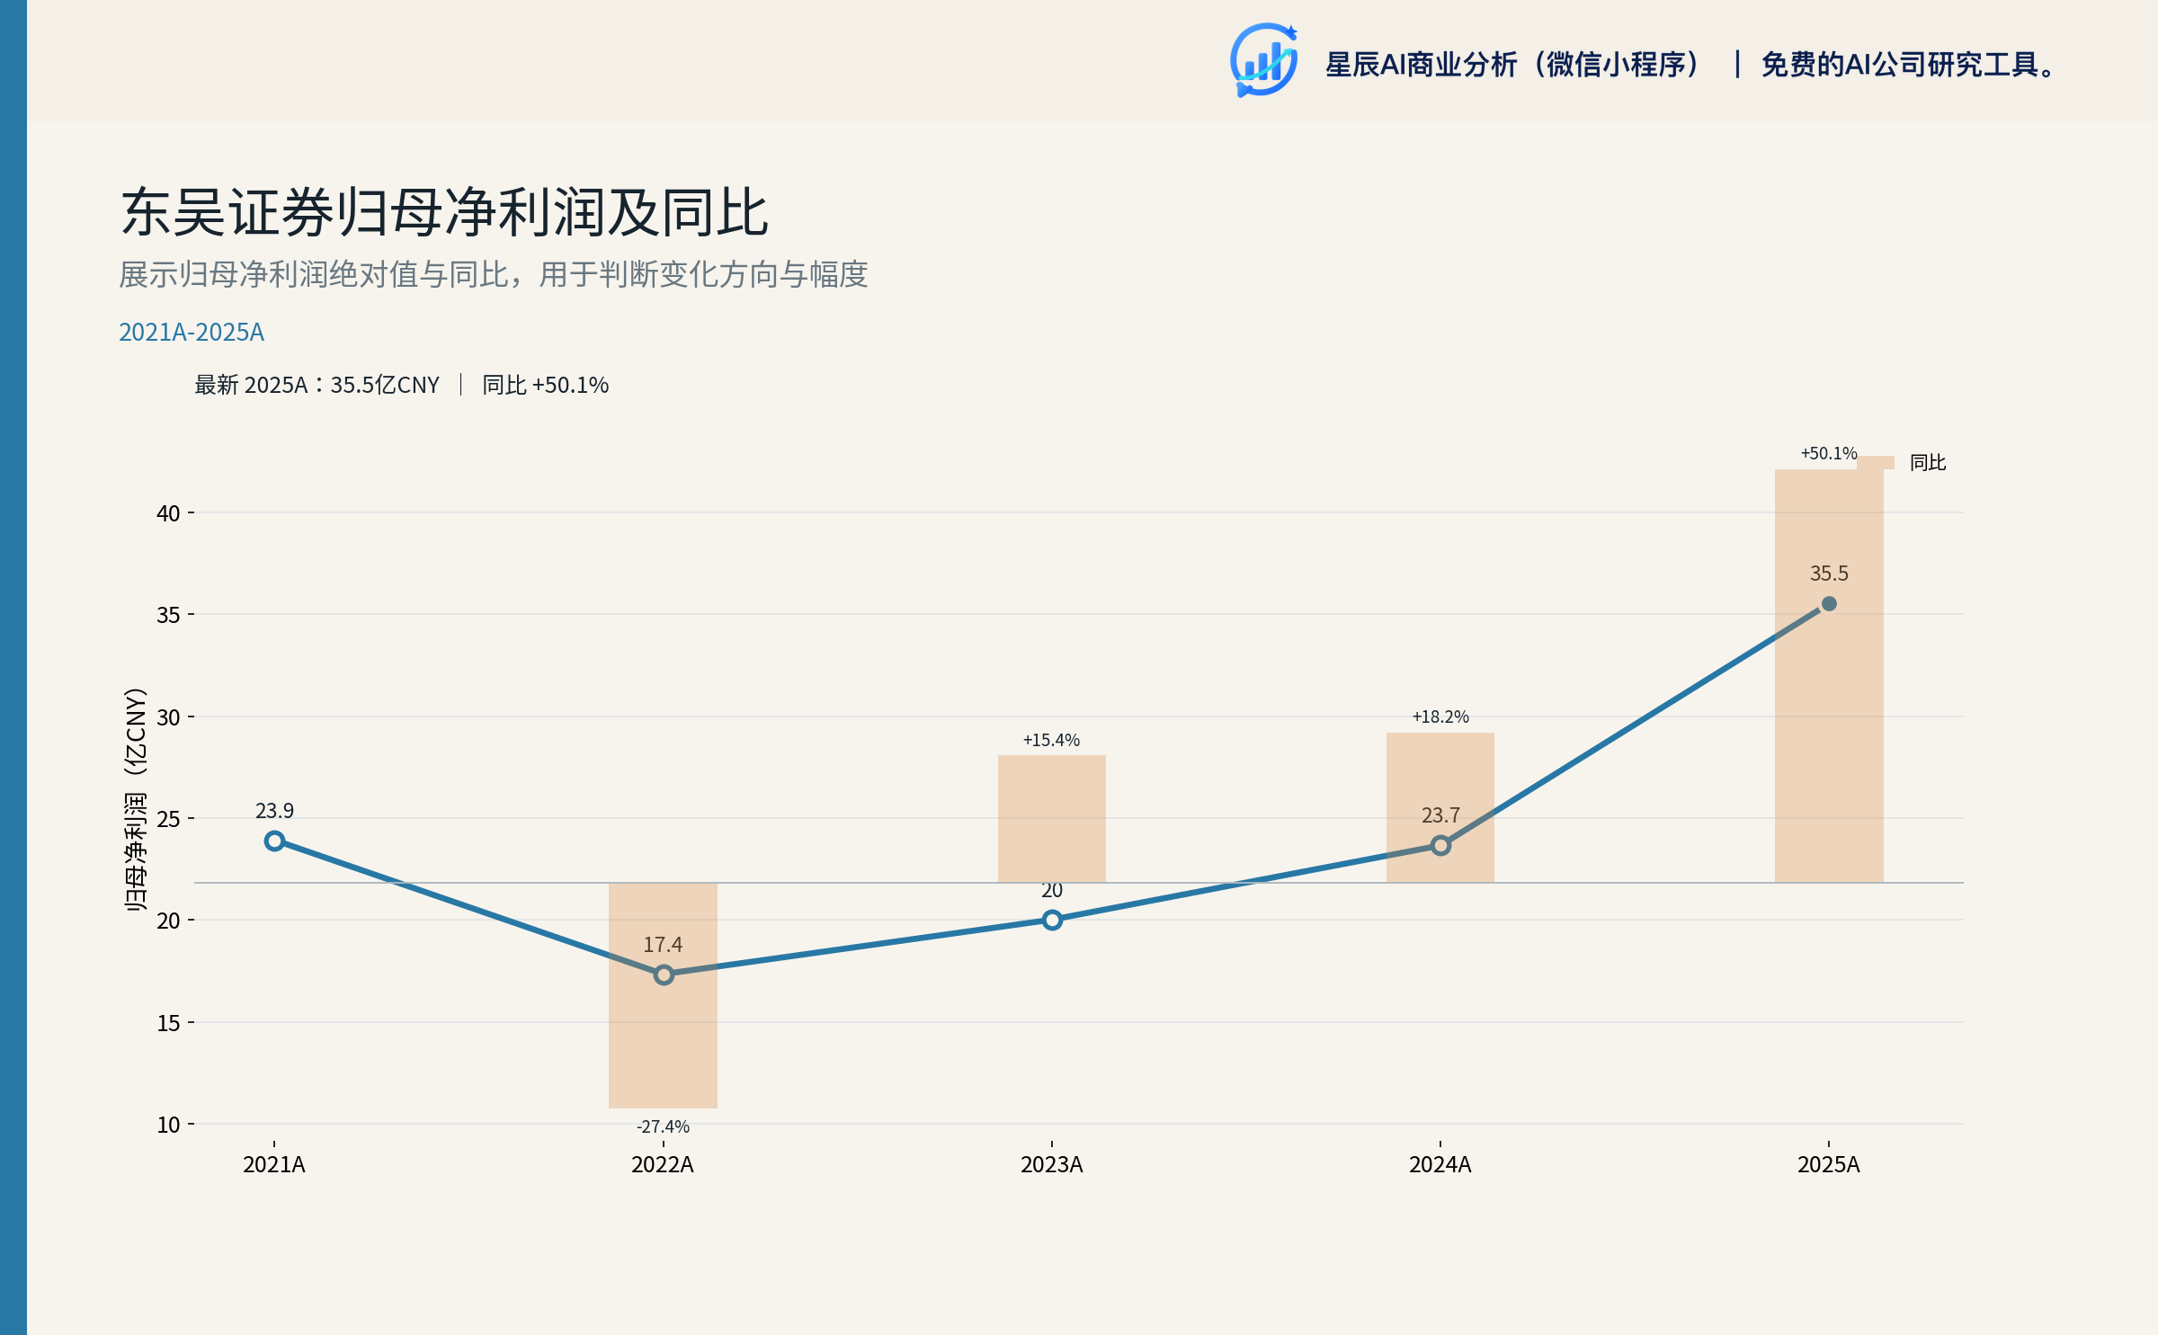This screenshot has height=1335, width=2158.
Task: Click the 2022A x-axis label
Action: 663,1165
